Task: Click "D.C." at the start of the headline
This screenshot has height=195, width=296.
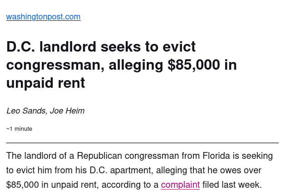Action: pos(21,47)
